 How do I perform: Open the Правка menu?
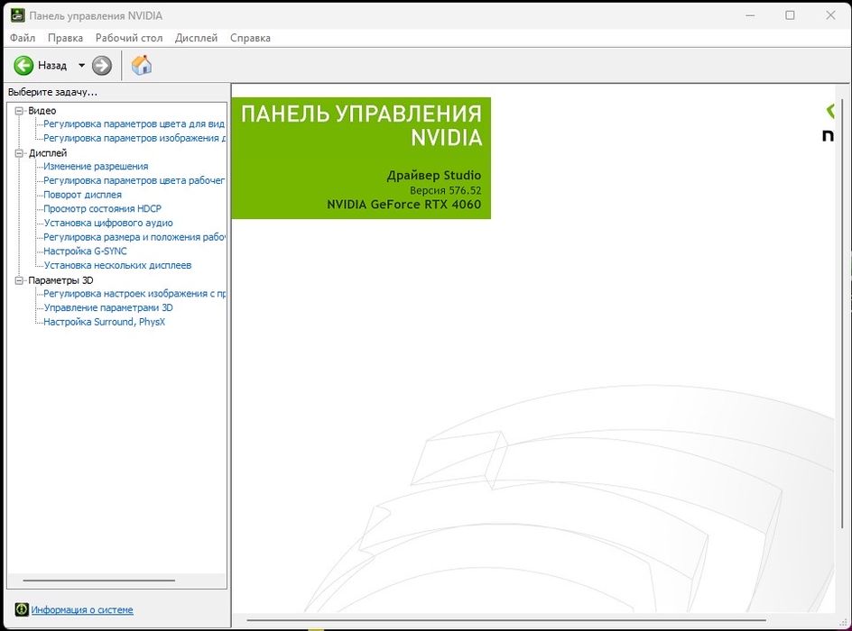click(x=65, y=38)
